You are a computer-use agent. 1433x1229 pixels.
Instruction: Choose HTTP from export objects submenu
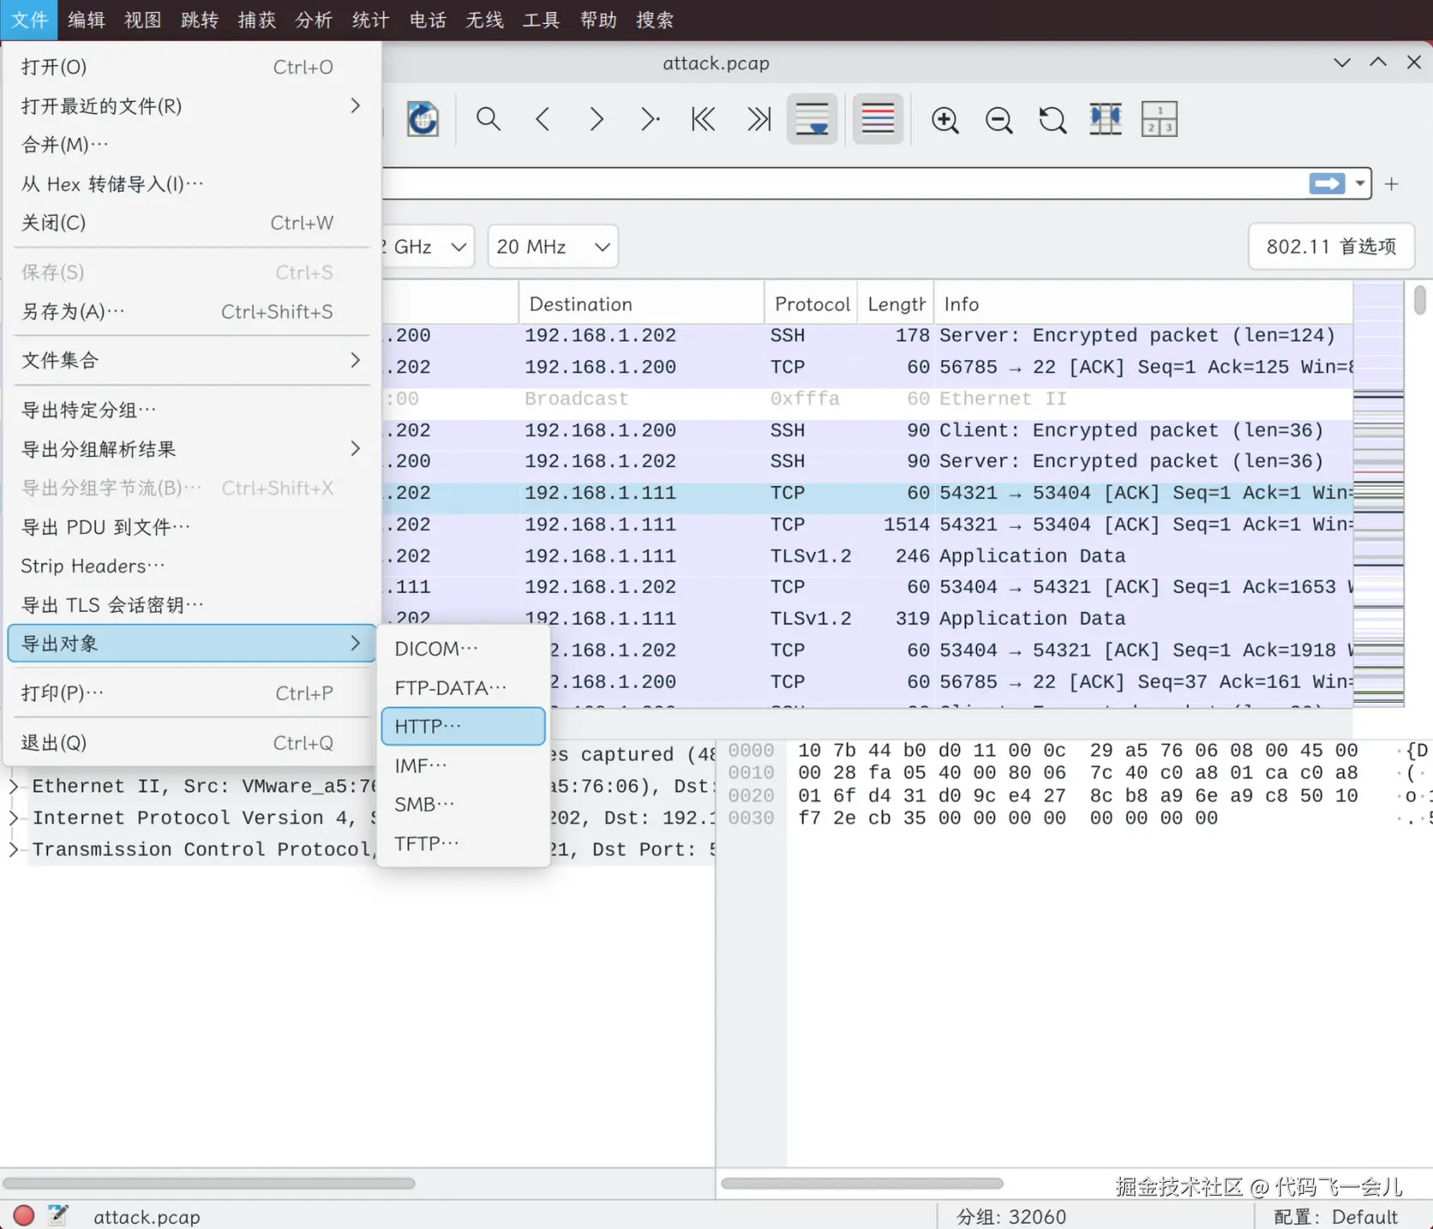(x=463, y=727)
